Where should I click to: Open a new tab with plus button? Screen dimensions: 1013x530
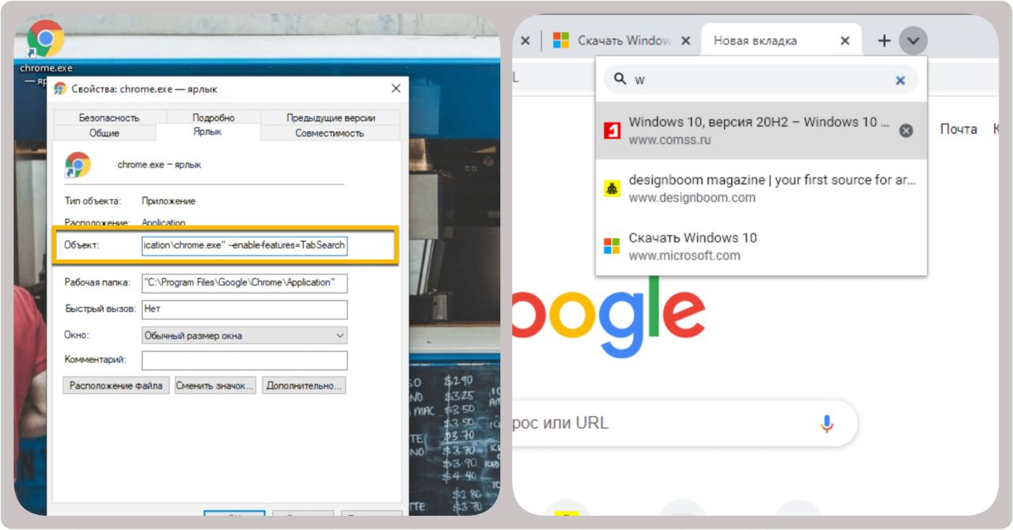pos(884,40)
